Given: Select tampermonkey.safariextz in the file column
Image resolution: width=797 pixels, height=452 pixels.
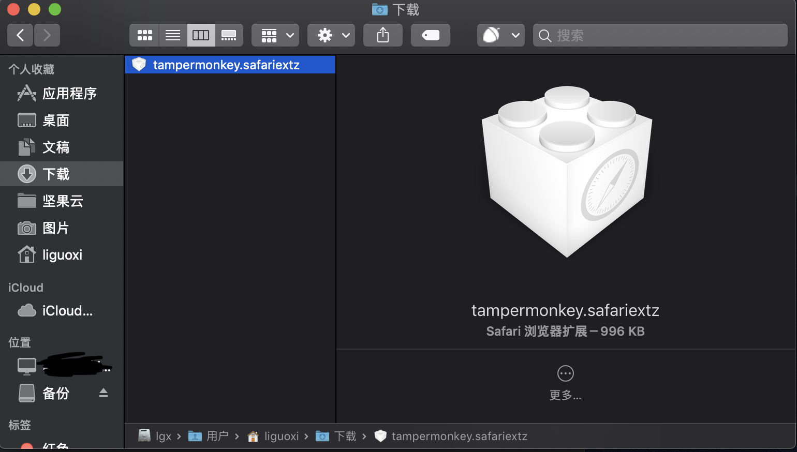Looking at the screenshot, I should pyautogui.click(x=230, y=65).
